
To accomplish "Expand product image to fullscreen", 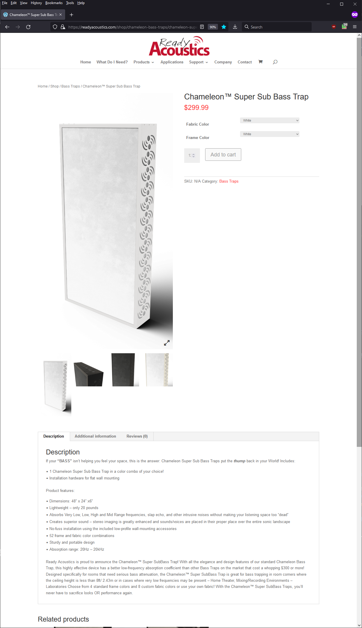I will point(167,343).
